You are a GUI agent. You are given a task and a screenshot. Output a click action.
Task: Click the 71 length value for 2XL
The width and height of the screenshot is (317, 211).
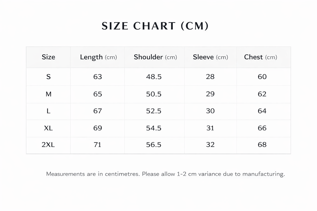coord(98,145)
